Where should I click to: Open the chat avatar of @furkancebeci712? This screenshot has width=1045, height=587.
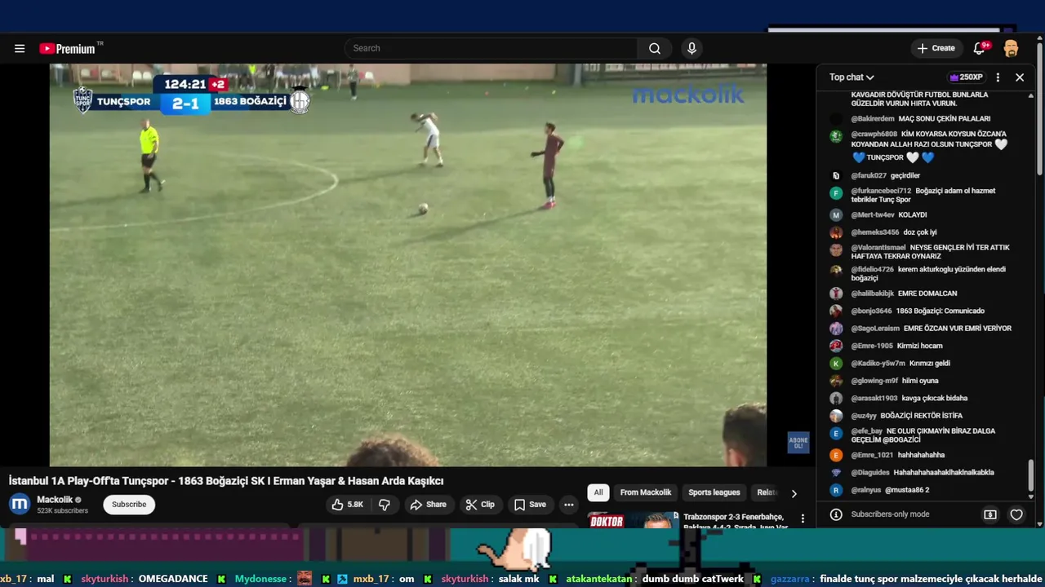click(x=836, y=193)
